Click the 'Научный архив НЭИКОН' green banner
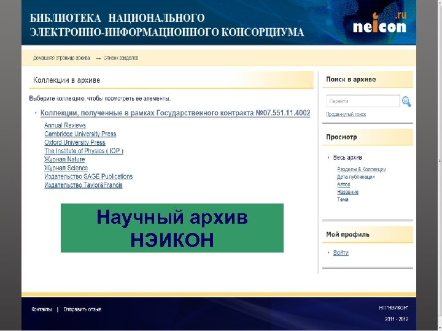Screen dimensions: 442x331 pos(172,228)
